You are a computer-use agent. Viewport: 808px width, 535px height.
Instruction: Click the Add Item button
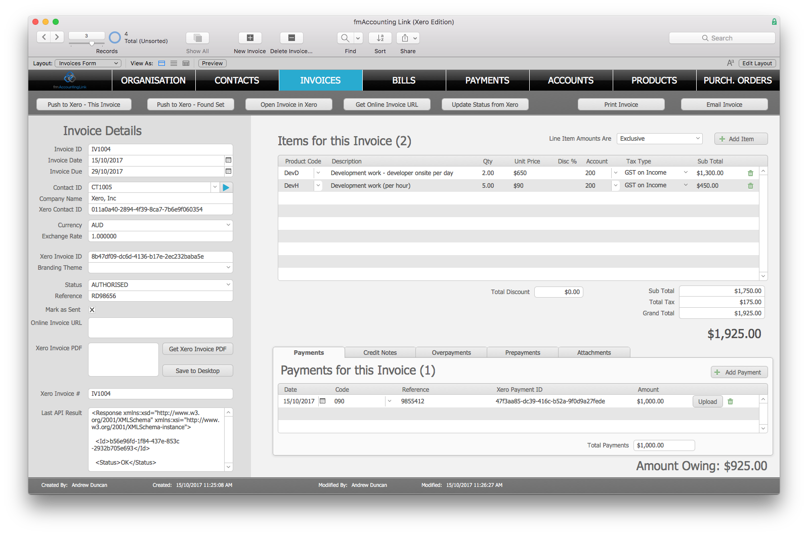[741, 139]
